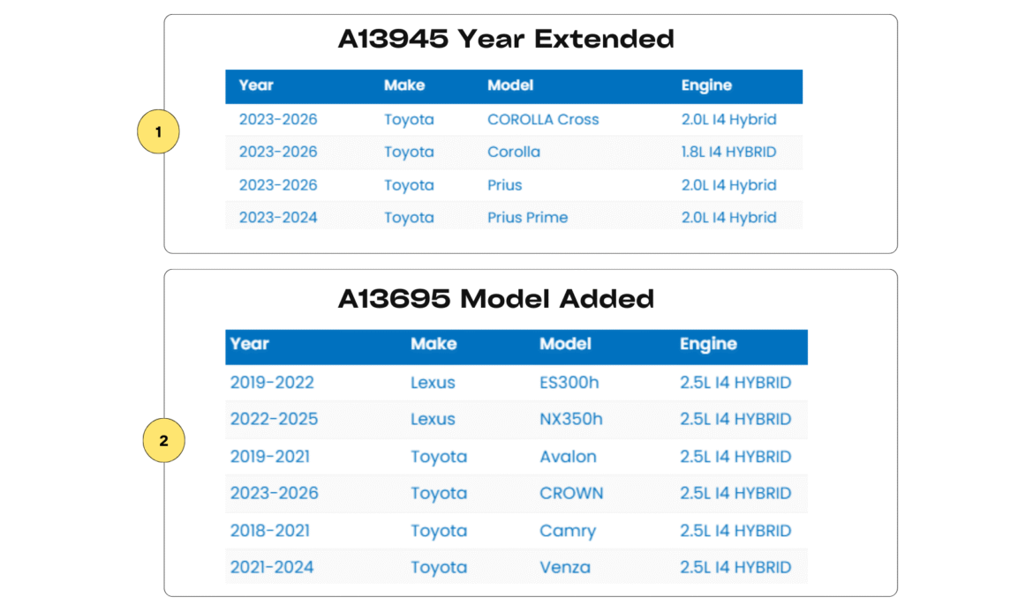
Task: Click the Engine column header in A13695 table
Action: pos(708,344)
